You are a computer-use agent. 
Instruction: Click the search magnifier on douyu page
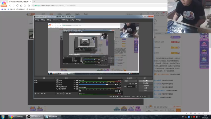pyautogui.click(x=141, y=14)
